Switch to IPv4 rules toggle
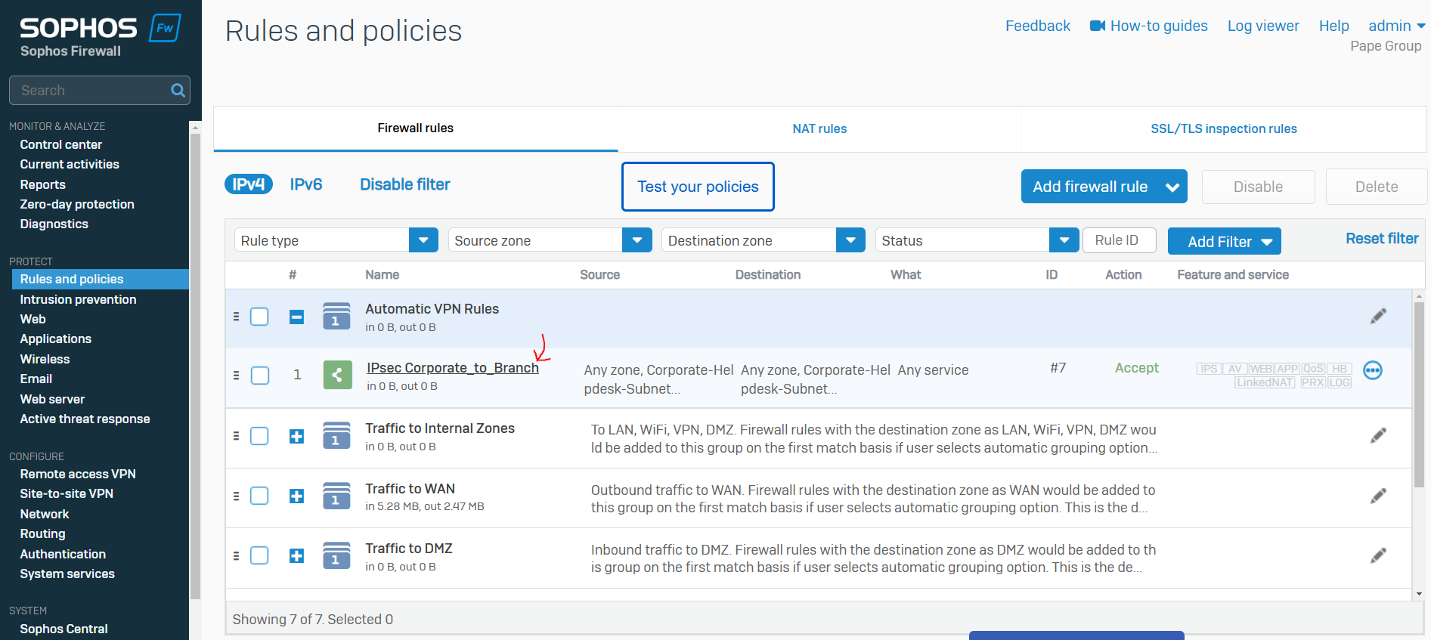Viewport: 1431px width, 640px height. point(249,184)
